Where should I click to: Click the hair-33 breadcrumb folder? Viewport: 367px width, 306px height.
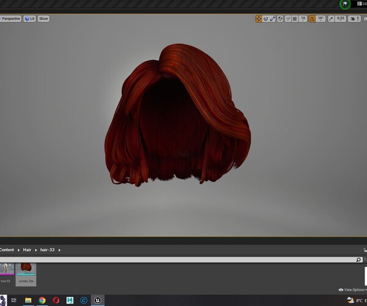pos(47,250)
